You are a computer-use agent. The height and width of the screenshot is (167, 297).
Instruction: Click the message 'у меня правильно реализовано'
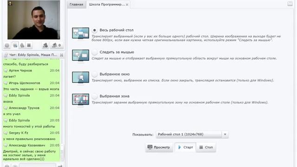29,139
